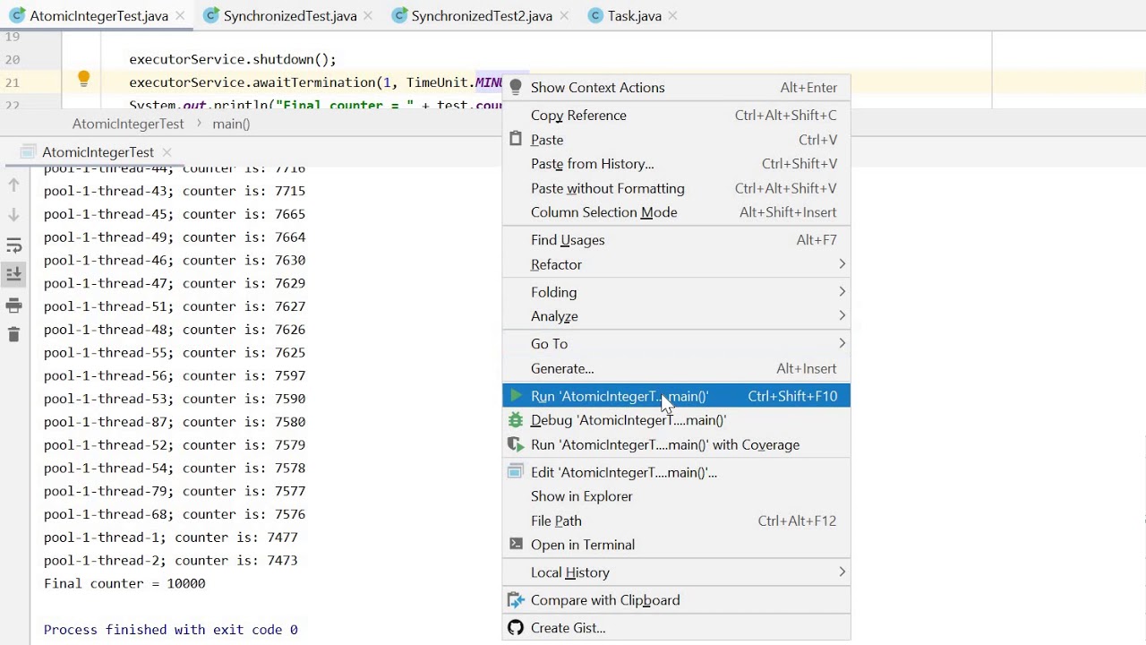This screenshot has width=1146, height=645.
Task: Close the AtomicIntegerTest run tab
Action: coord(167,152)
